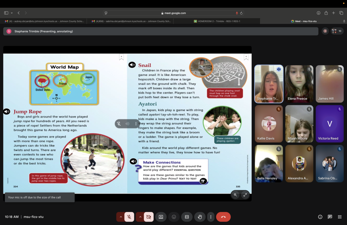Expand audio settings arrow beside microphone
Viewport: 347px width, 225px height.
tap(120, 217)
